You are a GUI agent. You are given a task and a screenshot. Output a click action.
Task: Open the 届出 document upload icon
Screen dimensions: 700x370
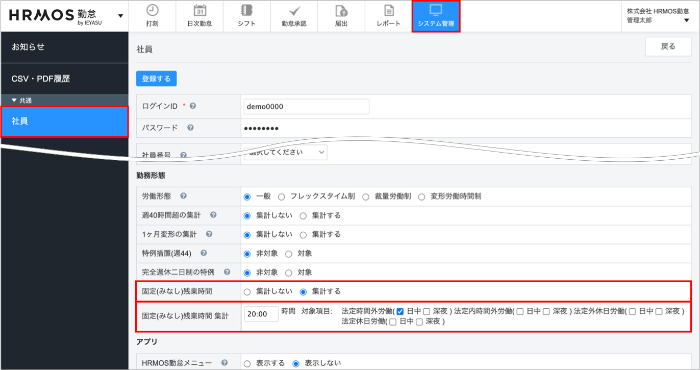point(341,11)
